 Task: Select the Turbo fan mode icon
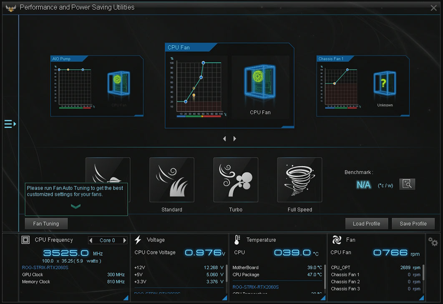(236, 180)
